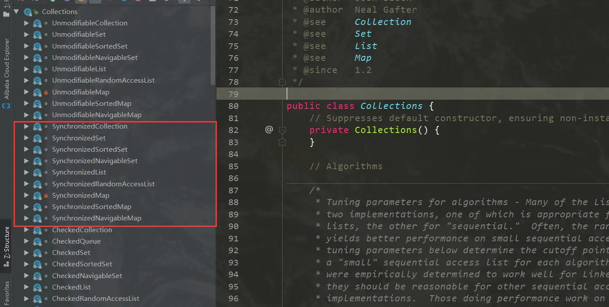Select the UnmodifiableSortedSet row label

click(90, 46)
